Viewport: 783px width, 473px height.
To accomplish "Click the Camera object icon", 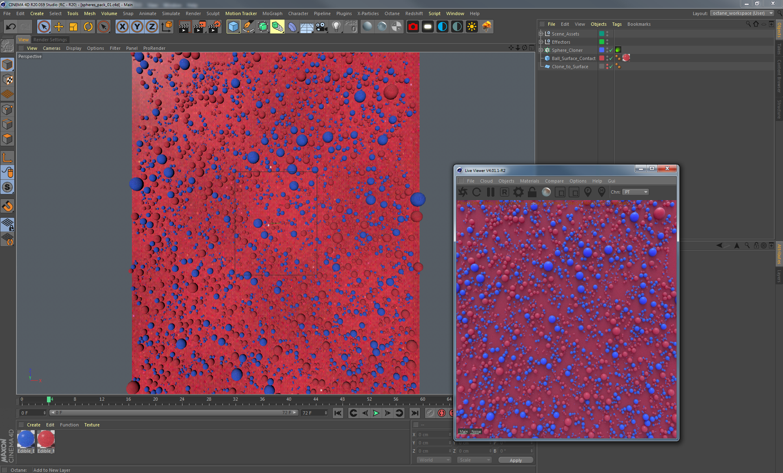I will [x=322, y=27].
